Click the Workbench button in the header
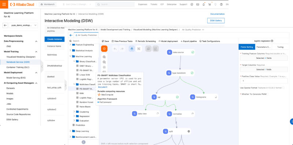 pyautogui.click(x=48, y=4)
